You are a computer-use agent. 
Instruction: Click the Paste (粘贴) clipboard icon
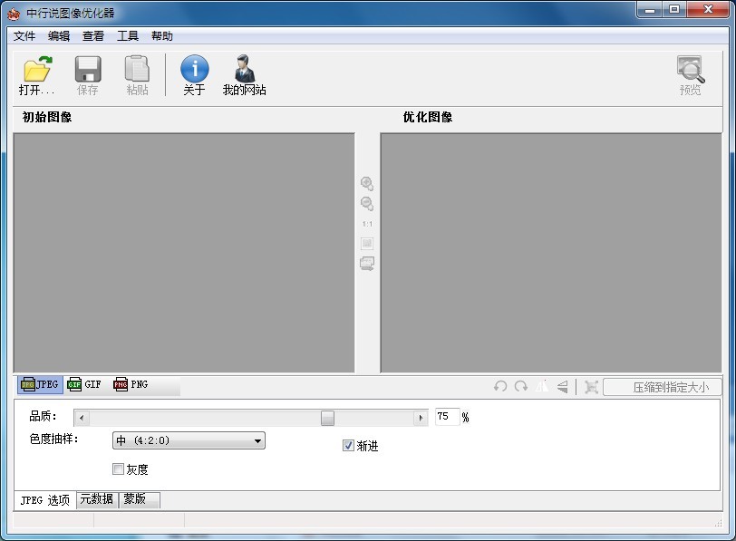[x=137, y=70]
